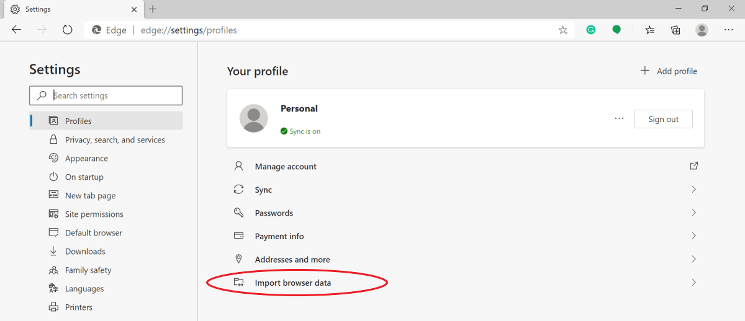745x321 pixels.
Task: Click the green extension icon in toolbar
Action: point(616,30)
